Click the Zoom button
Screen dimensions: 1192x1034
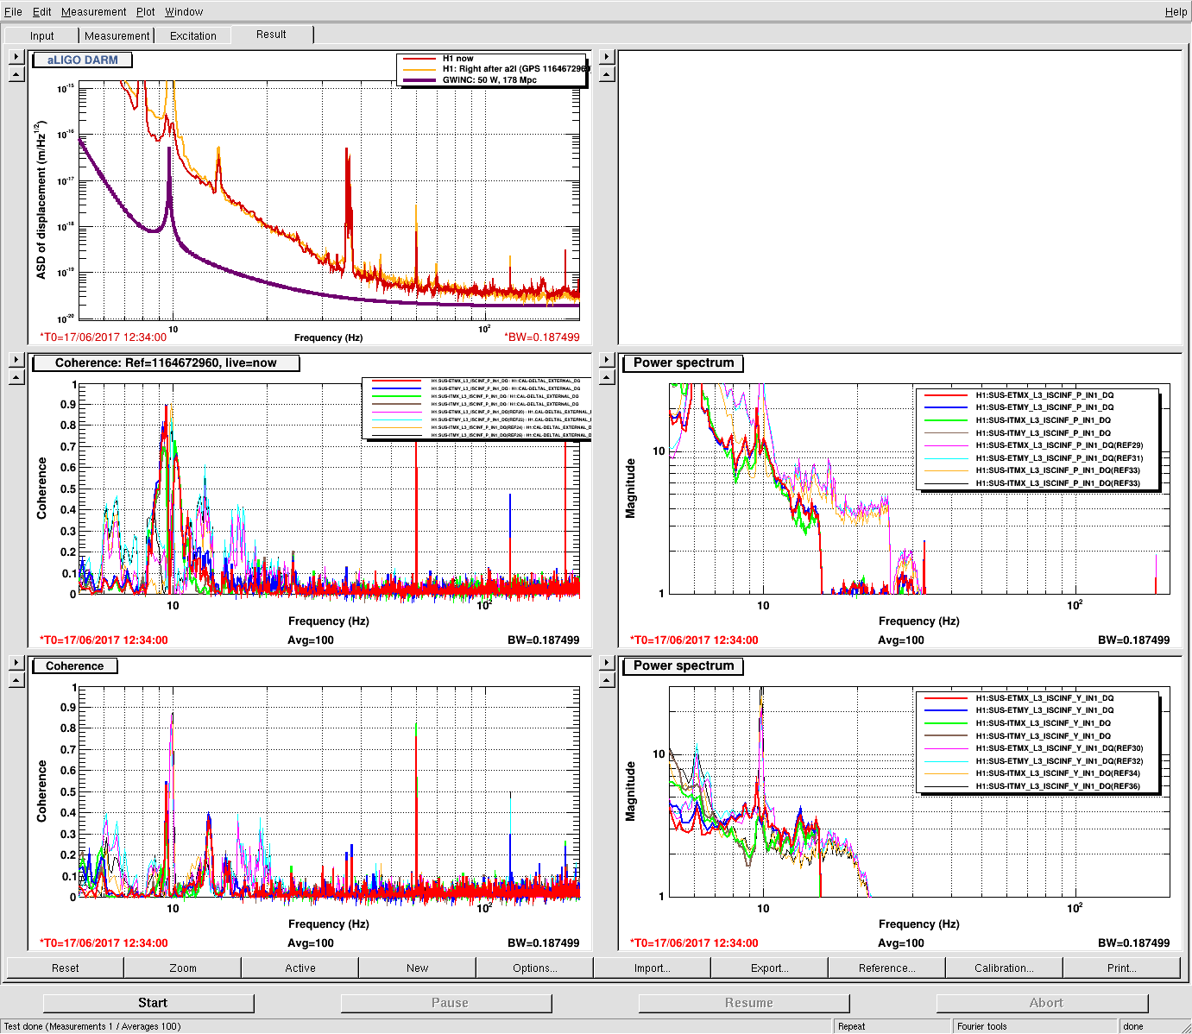(183, 968)
